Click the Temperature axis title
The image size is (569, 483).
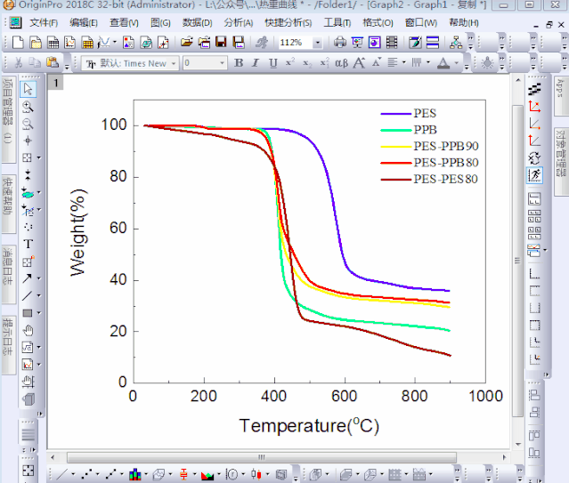coord(309,426)
